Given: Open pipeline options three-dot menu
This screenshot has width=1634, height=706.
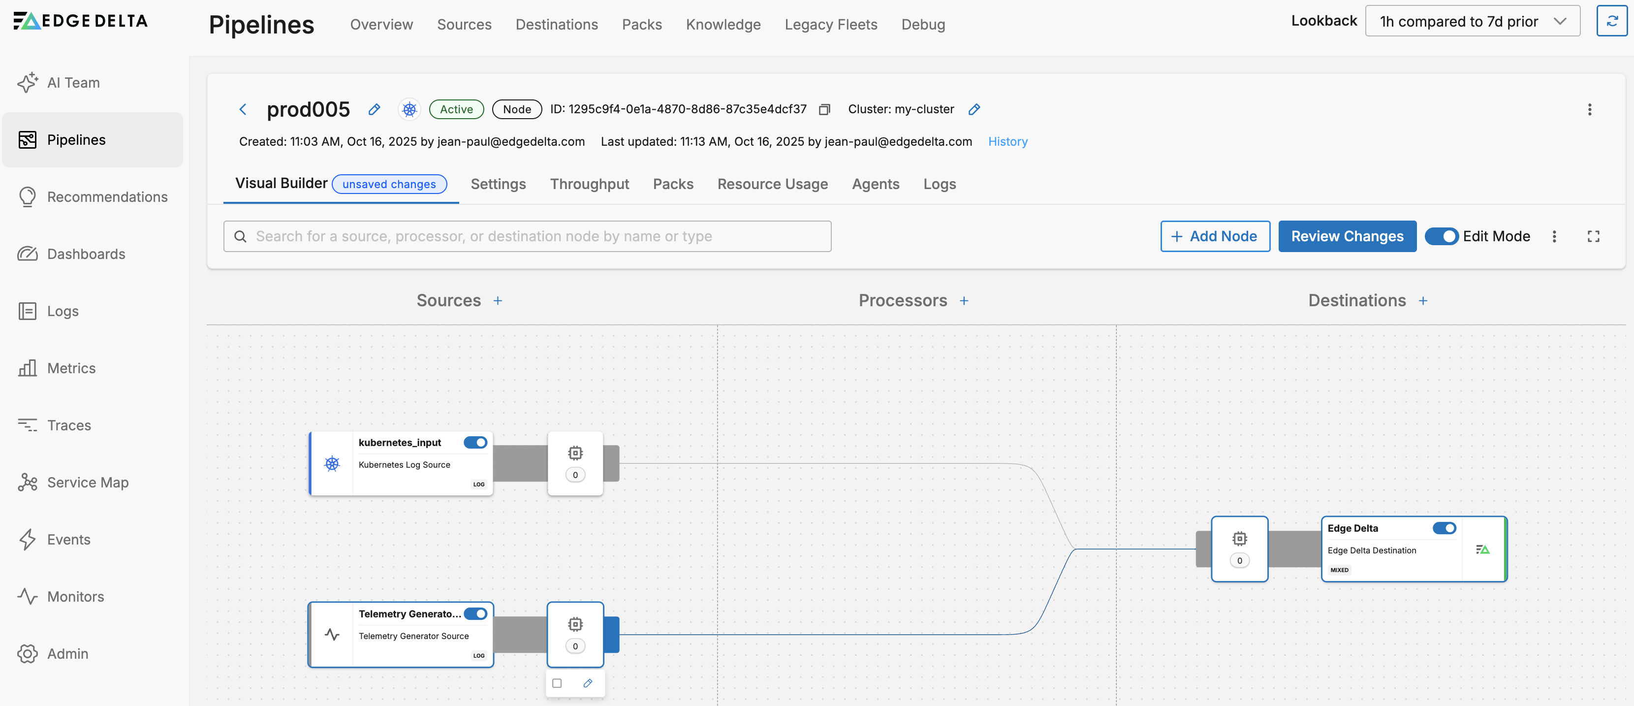Looking at the screenshot, I should [x=1589, y=110].
